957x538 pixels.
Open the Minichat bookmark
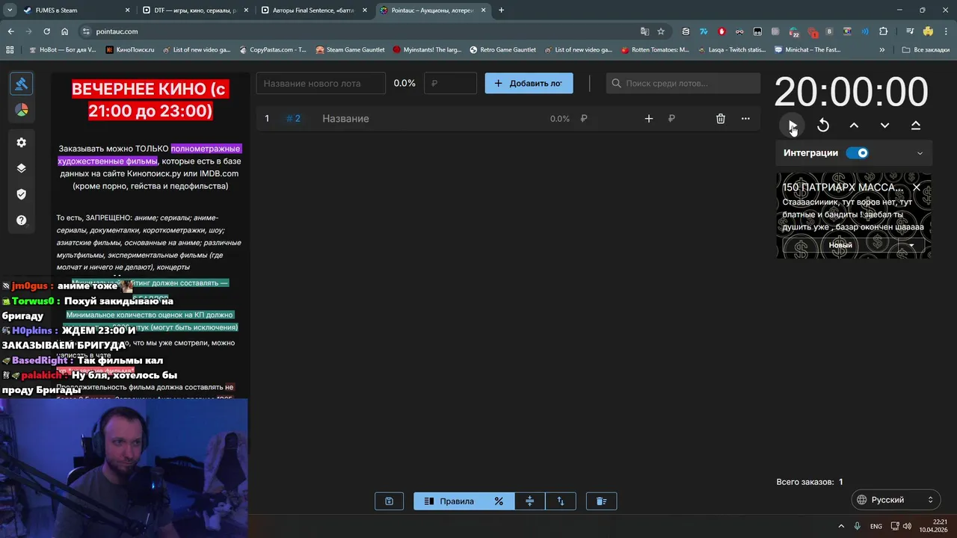tap(807, 50)
